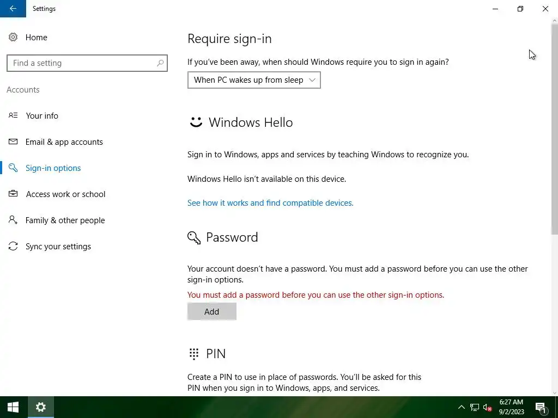This screenshot has width=558, height=418.
Task: Open Family & other people
Action: [65, 220]
